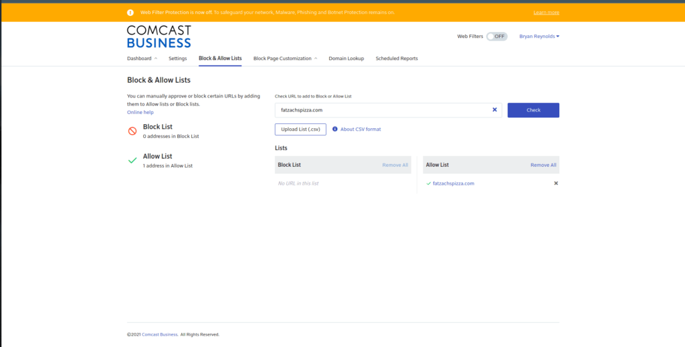Open the Learn more link in the banner
Viewport: 685px width, 347px height.
(x=546, y=13)
